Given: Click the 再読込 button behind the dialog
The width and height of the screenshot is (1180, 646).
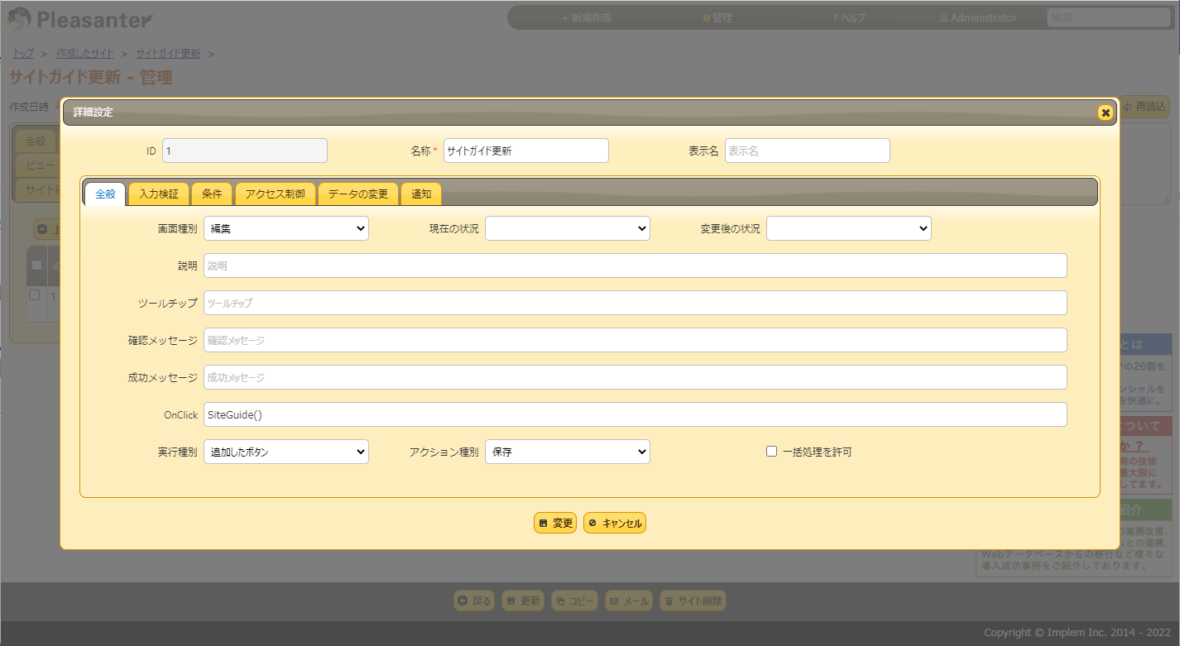Looking at the screenshot, I should (1145, 107).
